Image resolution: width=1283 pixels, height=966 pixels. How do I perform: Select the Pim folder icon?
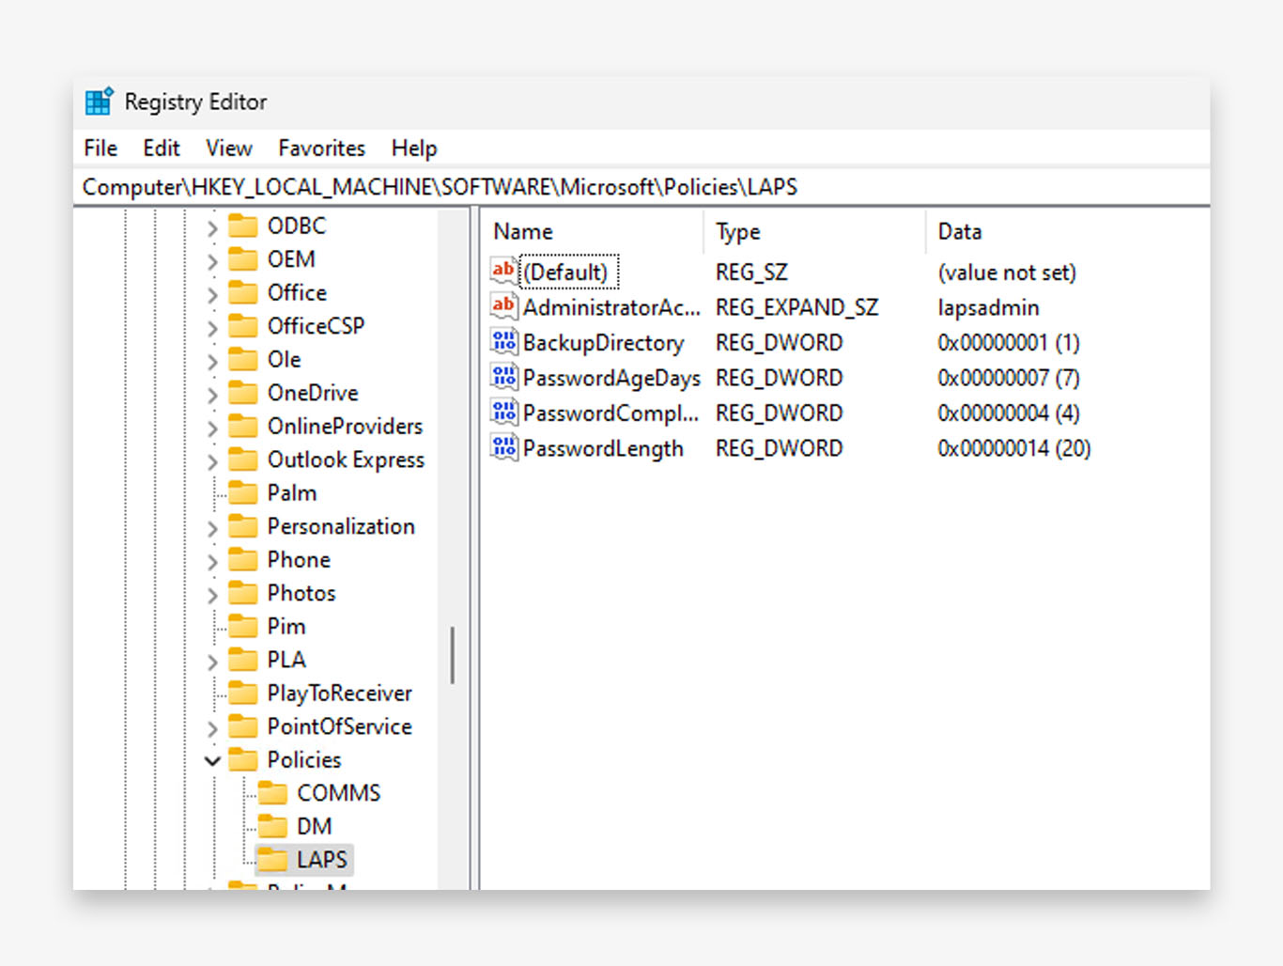tap(243, 626)
